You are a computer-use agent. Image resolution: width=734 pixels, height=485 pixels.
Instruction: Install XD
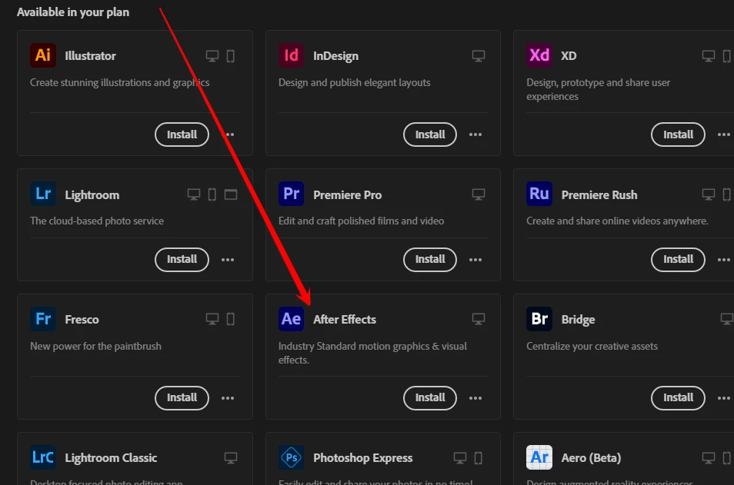coord(678,135)
